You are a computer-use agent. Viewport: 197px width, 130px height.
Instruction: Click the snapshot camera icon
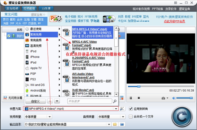163,98
